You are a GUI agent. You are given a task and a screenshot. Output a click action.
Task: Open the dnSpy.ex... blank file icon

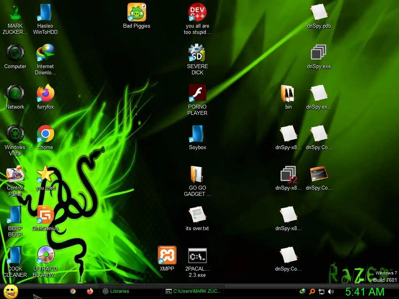319,97
